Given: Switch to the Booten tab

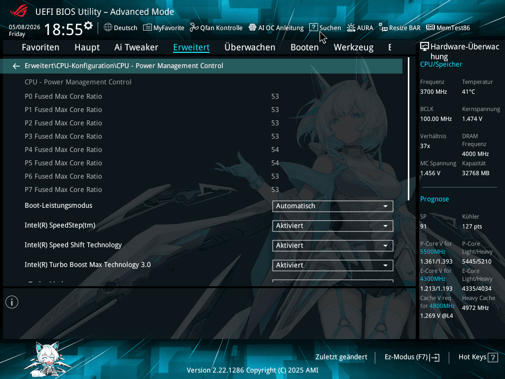Looking at the screenshot, I should click(x=304, y=47).
